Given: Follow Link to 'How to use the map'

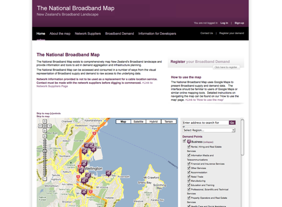Looking at the screenshot, I should pos(204,100).
